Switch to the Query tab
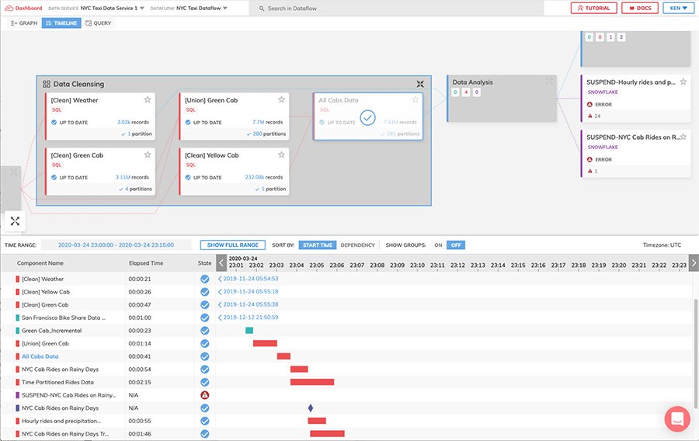The height and width of the screenshot is (441, 699). (x=99, y=23)
